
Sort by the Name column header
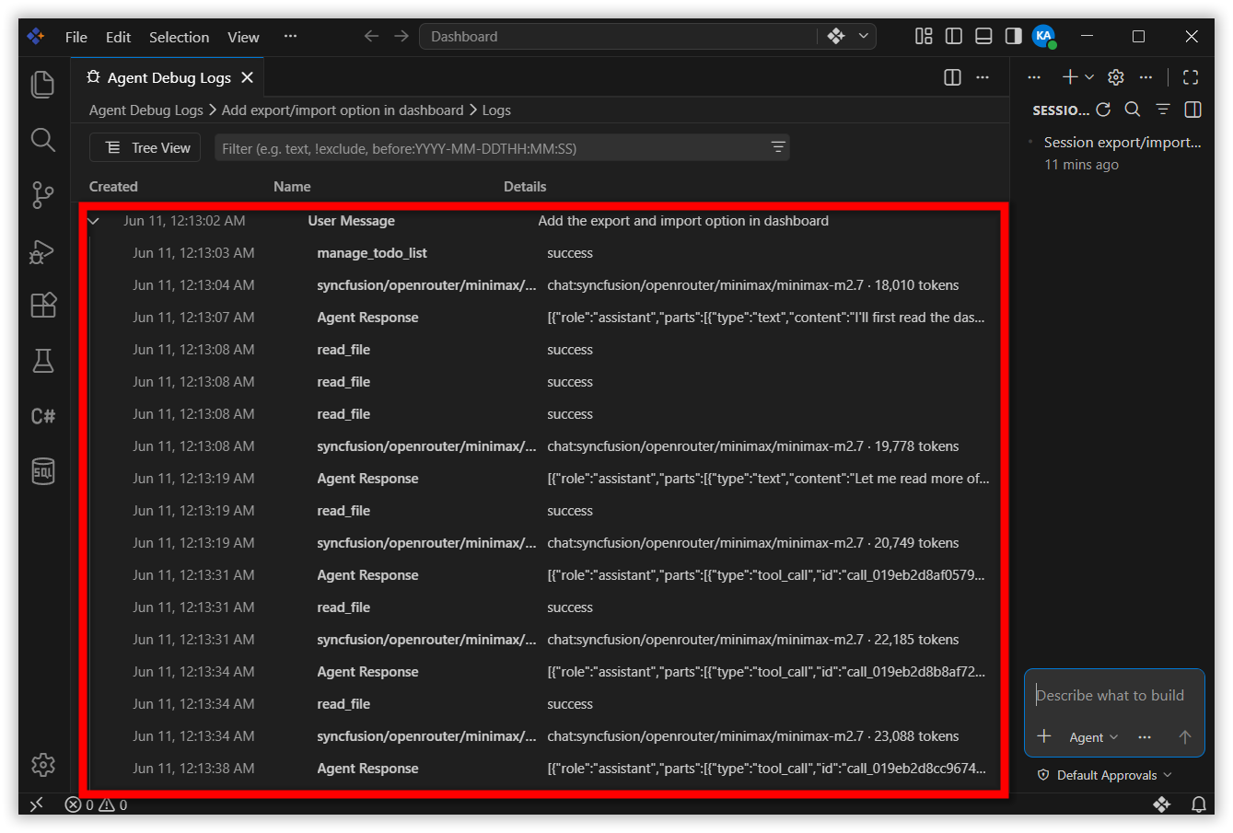click(292, 186)
